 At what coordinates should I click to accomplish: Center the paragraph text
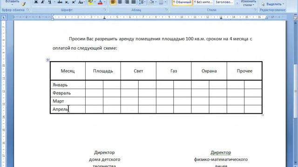pyautogui.click(x=120, y=2)
